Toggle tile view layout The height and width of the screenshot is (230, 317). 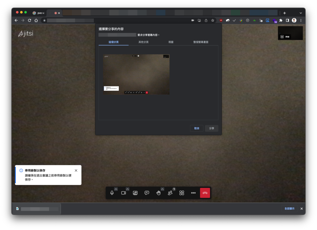click(182, 193)
